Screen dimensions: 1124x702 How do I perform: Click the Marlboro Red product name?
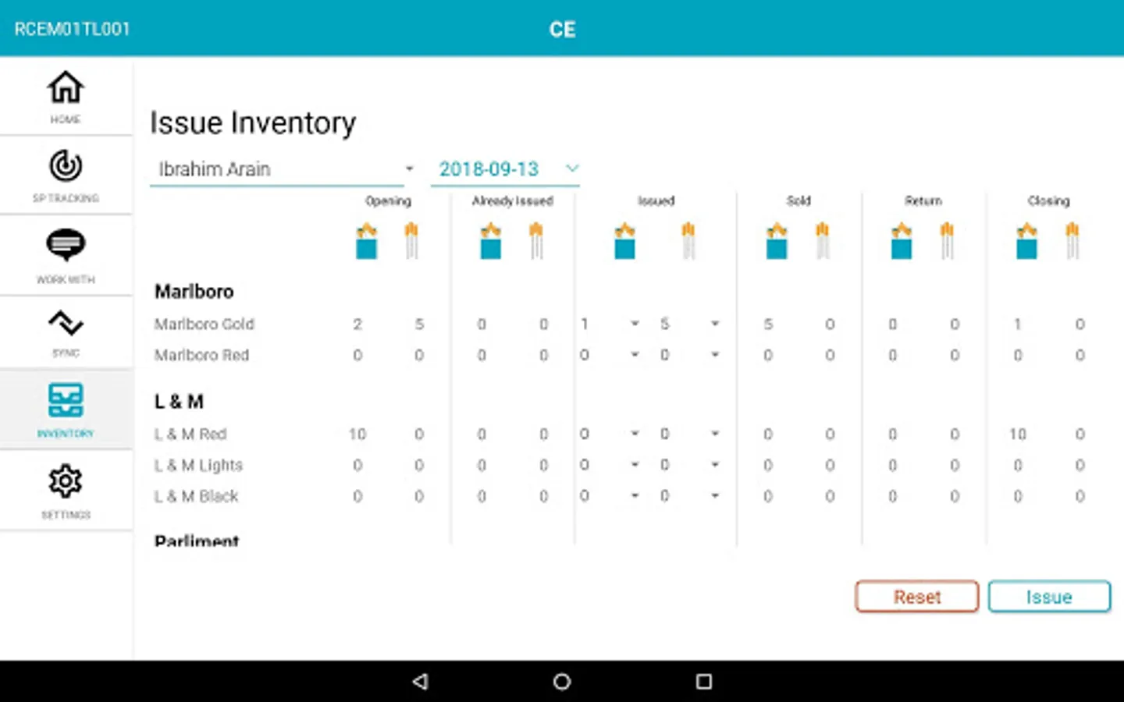[x=201, y=355]
